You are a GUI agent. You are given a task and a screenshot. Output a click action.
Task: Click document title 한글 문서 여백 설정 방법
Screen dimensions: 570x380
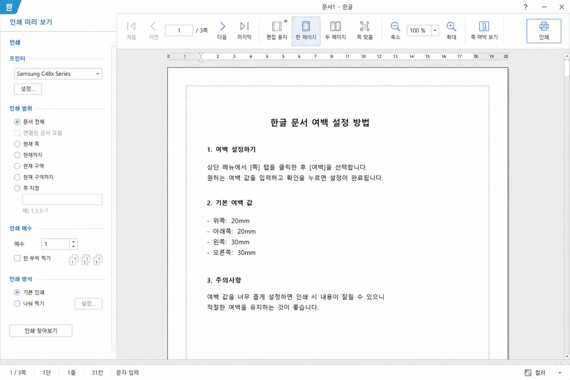(x=320, y=123)
